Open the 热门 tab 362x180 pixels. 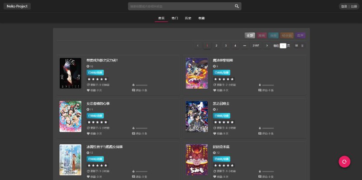click(x=175, y=18)
